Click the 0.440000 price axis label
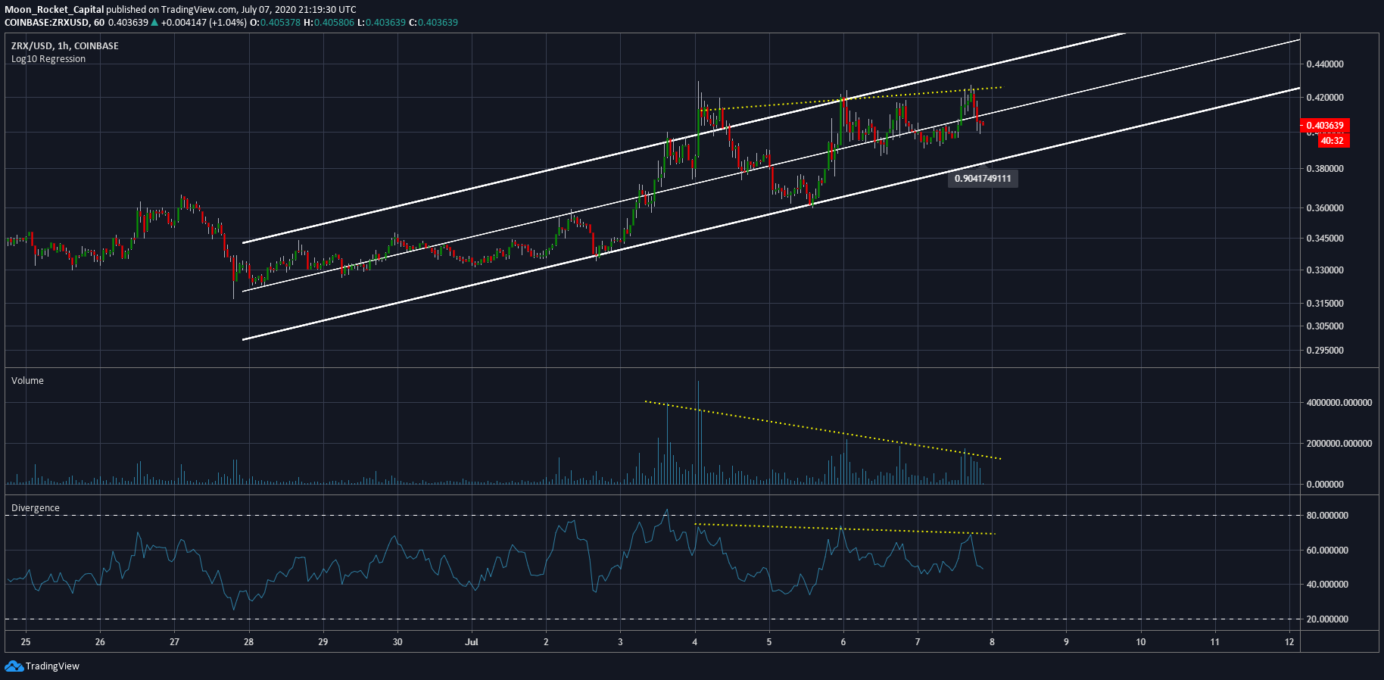Viewport: 1384px width, 680px height. pos(1325,64)
